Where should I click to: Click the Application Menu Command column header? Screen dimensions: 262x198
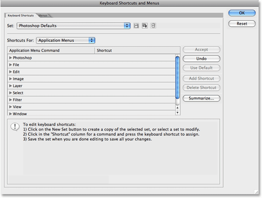click(51, 50)
